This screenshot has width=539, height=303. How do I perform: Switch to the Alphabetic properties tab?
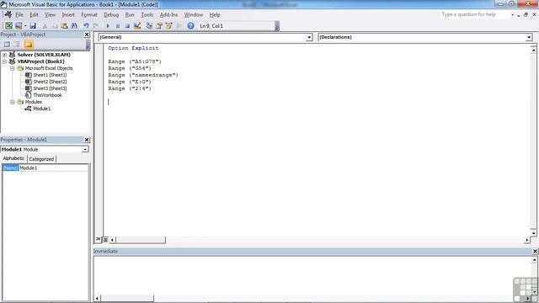click(x=13, y=158)
